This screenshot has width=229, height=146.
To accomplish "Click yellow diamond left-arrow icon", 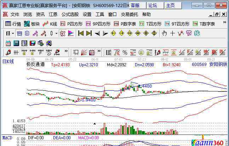I will (x=113, y=34).
